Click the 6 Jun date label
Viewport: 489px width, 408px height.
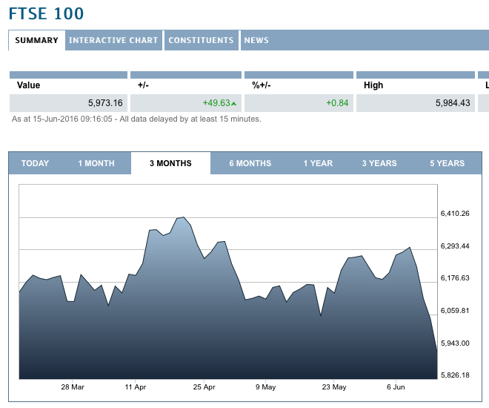(x=396, y=387)
